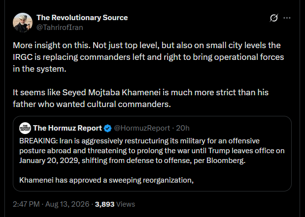Open the quoted post's 20h timestamp

click(183, 128)
